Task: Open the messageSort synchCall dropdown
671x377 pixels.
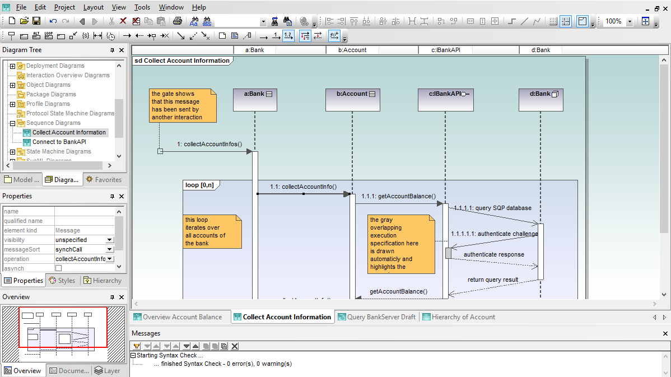Action: pos(110,249)
